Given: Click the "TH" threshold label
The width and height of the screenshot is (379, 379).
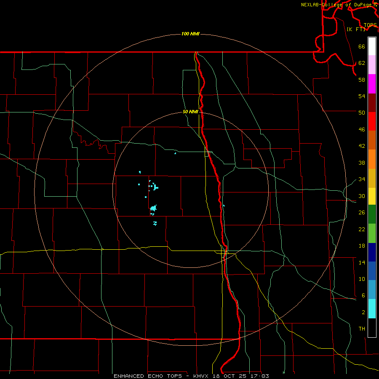Looking at the screenshot, I should pos(362,329).
